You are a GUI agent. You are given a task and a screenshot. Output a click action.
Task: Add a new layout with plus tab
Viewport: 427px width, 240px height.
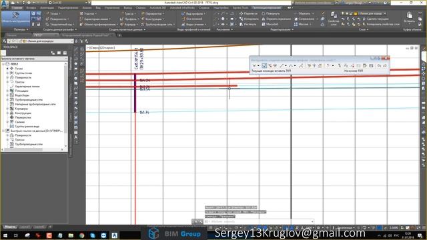tap(50, 227)
